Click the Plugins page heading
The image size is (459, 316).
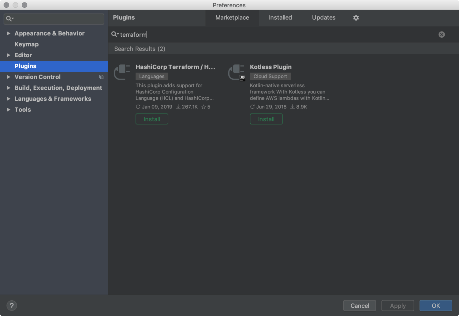(x=124, y=18)
